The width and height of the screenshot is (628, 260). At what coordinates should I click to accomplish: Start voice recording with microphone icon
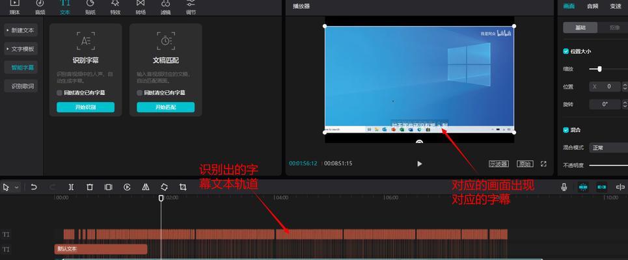click(x=564, y=187)
